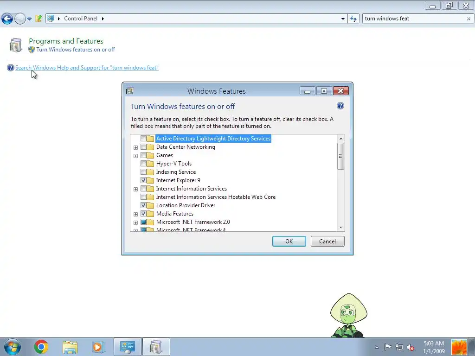Enable the Hyper-V Tools checkbox

pos(144,164)
